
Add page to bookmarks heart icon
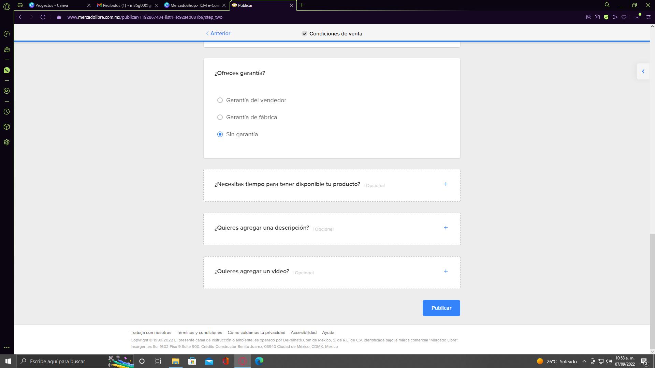pyautogui.click(x=624, y=17)
